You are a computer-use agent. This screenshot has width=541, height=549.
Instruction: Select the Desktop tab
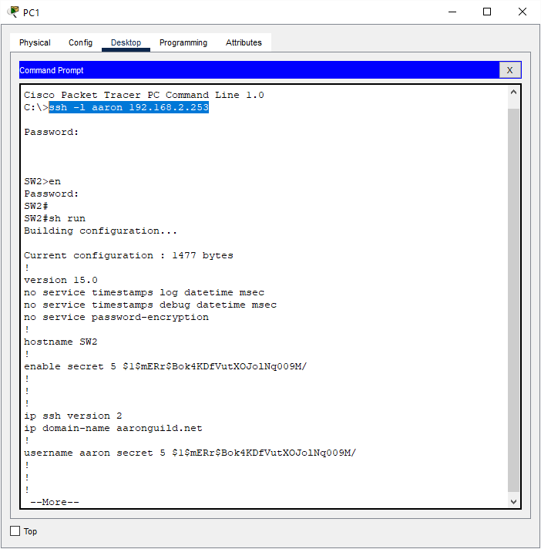(126, 42)
